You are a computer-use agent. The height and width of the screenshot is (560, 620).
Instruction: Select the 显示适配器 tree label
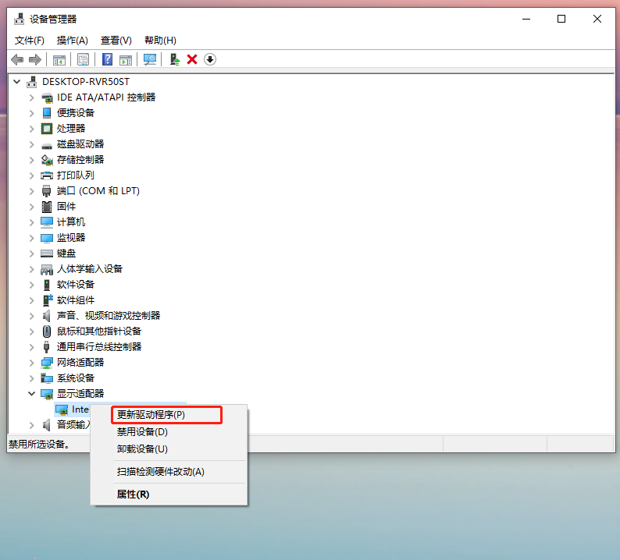[x=80, y=394]
